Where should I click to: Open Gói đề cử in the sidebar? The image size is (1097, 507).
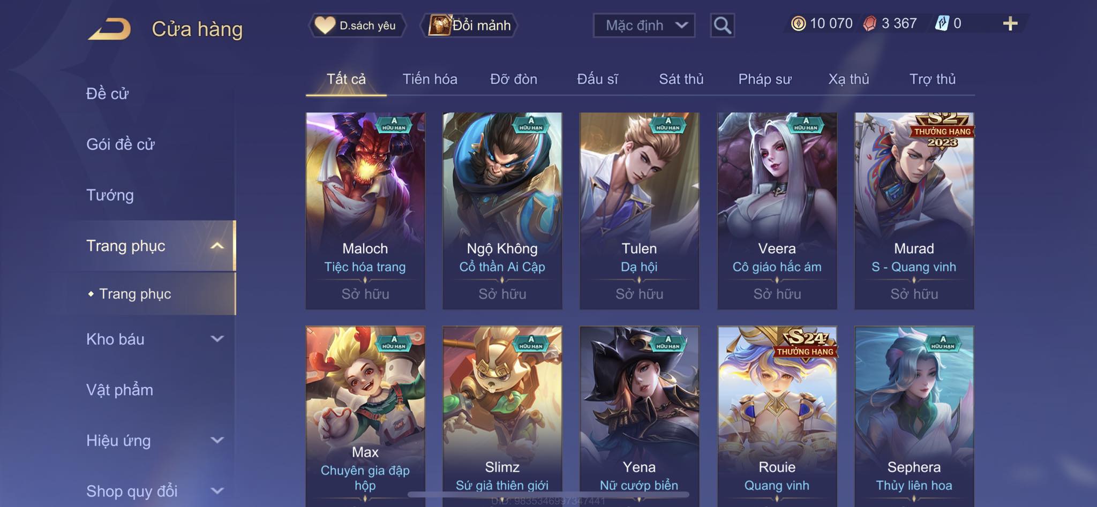point(121,144)
